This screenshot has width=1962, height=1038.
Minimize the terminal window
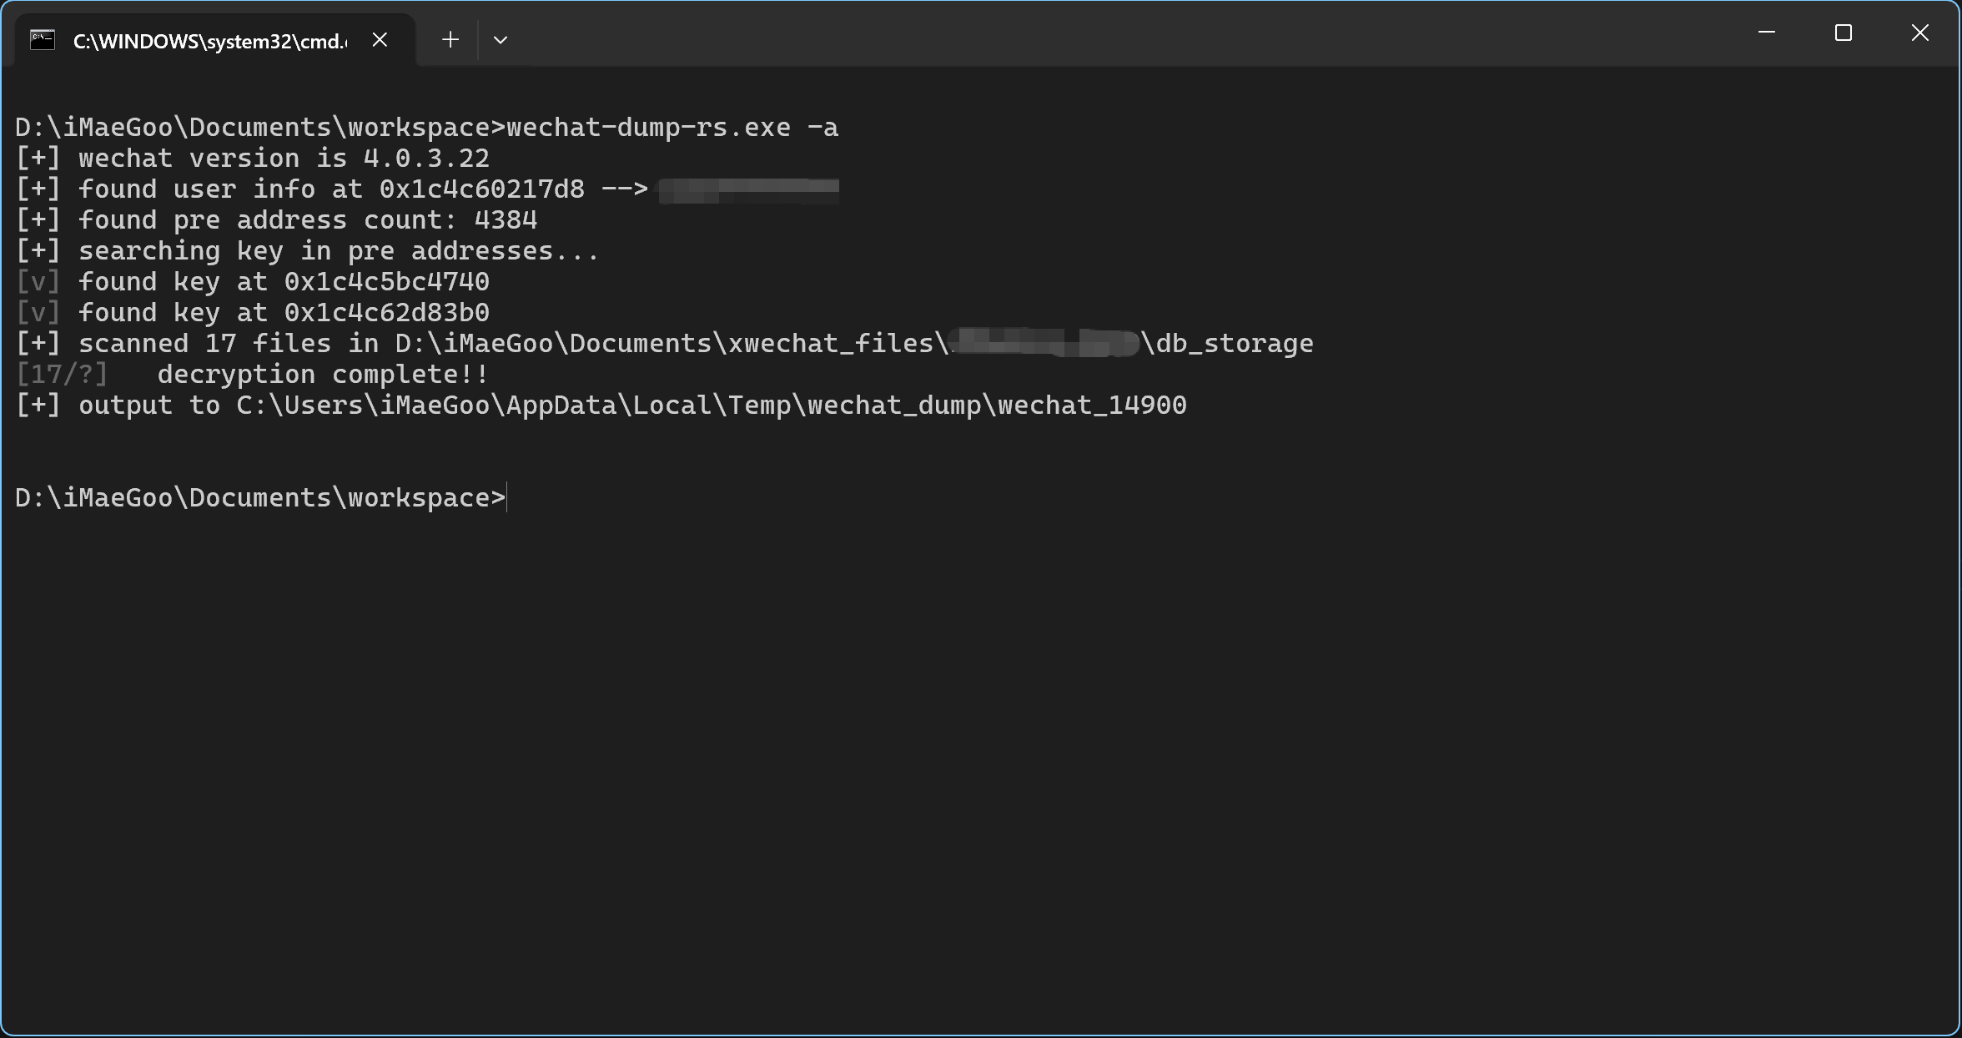pos(1767,33)
